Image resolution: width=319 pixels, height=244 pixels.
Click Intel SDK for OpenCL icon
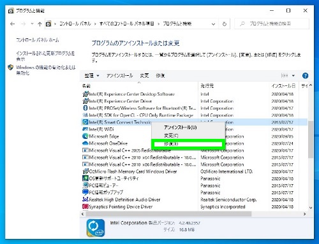pyautogui.click(x=85, y=115)
